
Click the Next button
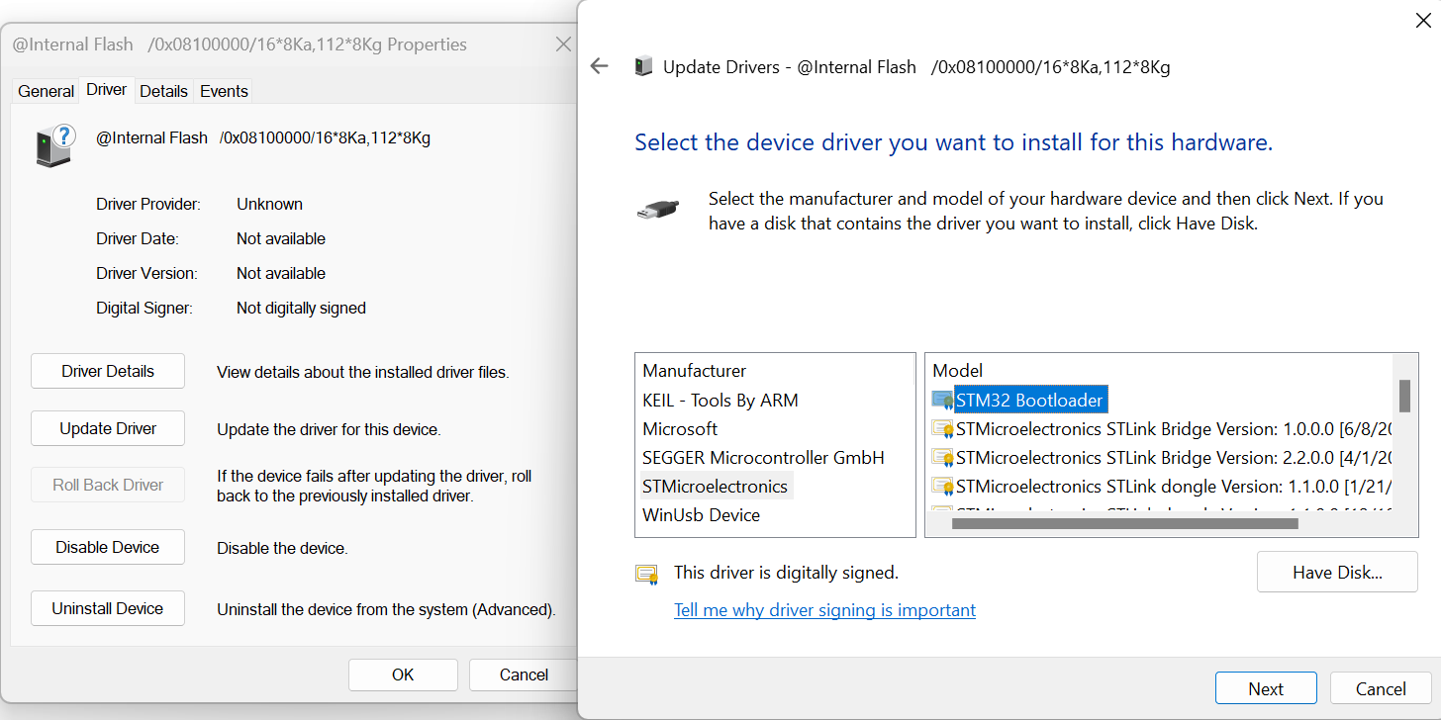click(1266, 689)
